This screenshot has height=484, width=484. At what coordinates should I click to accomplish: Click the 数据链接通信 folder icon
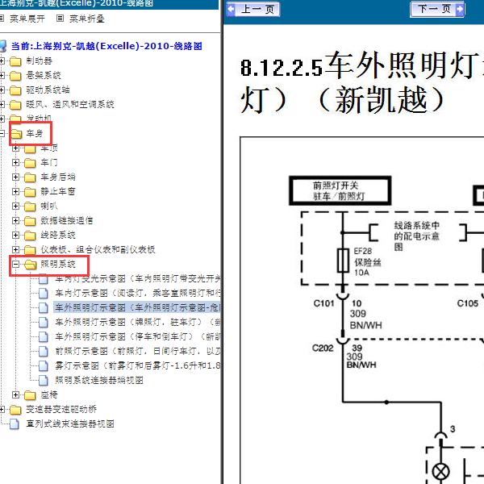(30, 221)
